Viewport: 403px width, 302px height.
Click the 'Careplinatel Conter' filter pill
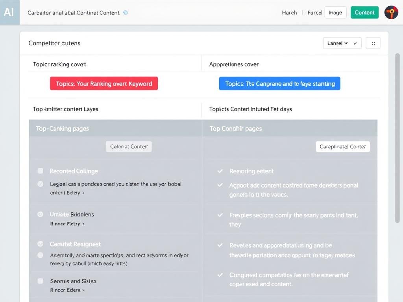[343, 146]
